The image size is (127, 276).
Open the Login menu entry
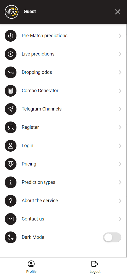[x=63, y=146]
